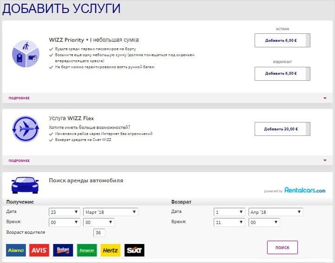Open return minutes dropdown

264,222
